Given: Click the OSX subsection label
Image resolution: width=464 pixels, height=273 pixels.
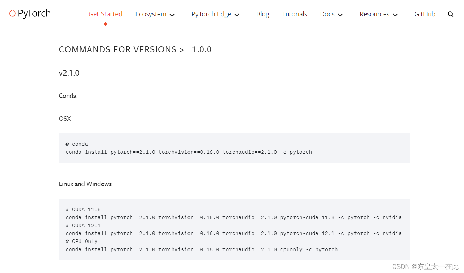Looking at the screenshot, I should tap(65, 119).
